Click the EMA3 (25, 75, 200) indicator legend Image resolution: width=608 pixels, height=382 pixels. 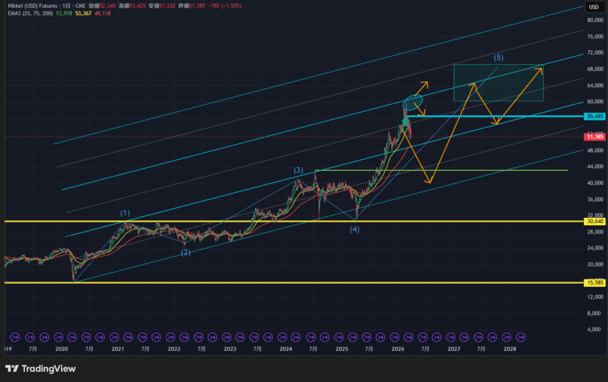click(28, 13)
